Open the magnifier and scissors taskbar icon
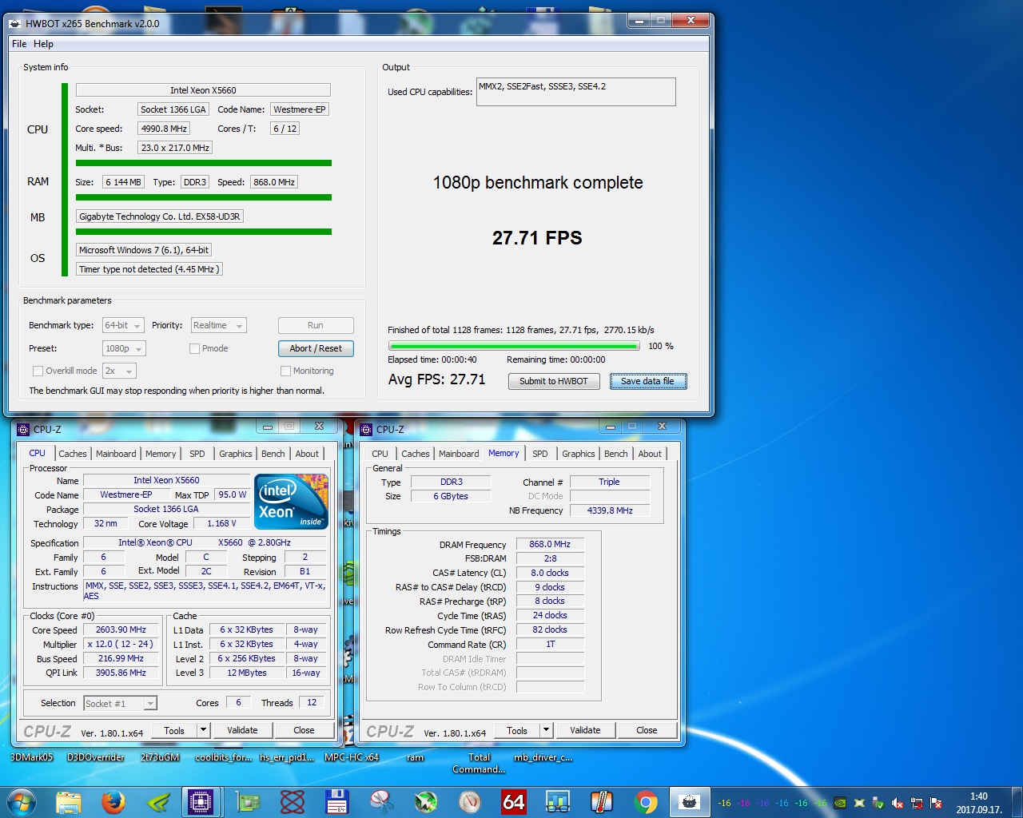Image resolution: width=1023 pixels, height=818 pixels. (380, 801)
